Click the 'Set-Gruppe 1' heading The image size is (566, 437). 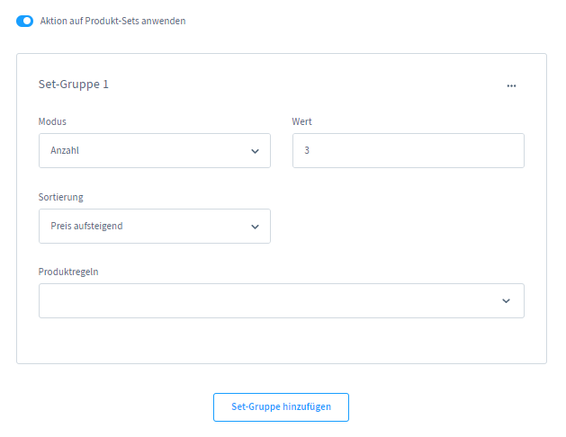[73, 85]
